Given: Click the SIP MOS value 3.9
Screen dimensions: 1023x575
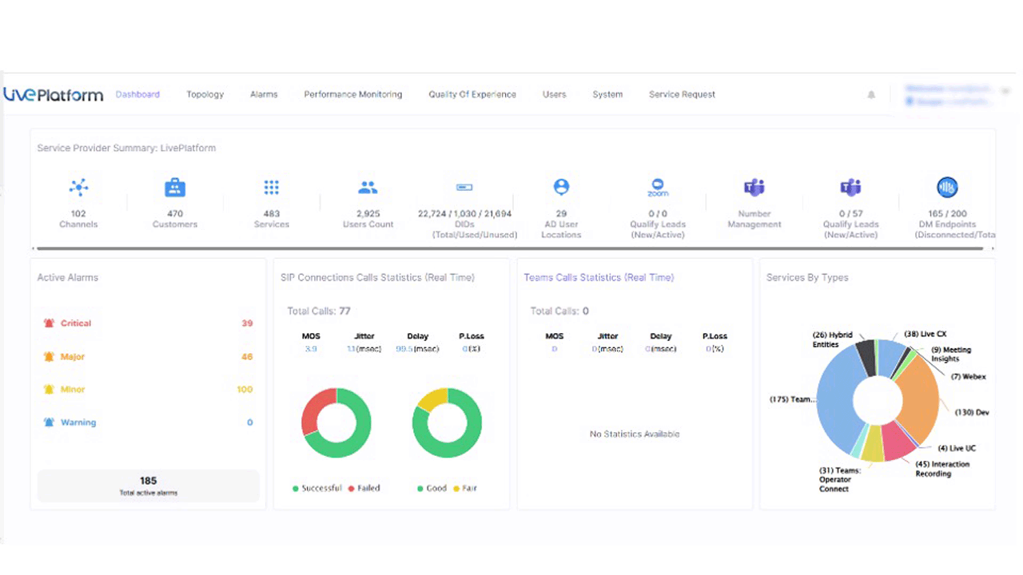Looking at the screenshot, I should (x=311, y=349).
